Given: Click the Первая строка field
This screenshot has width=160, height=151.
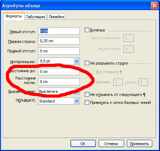Looking at the screenshot, I should [59, 41].
